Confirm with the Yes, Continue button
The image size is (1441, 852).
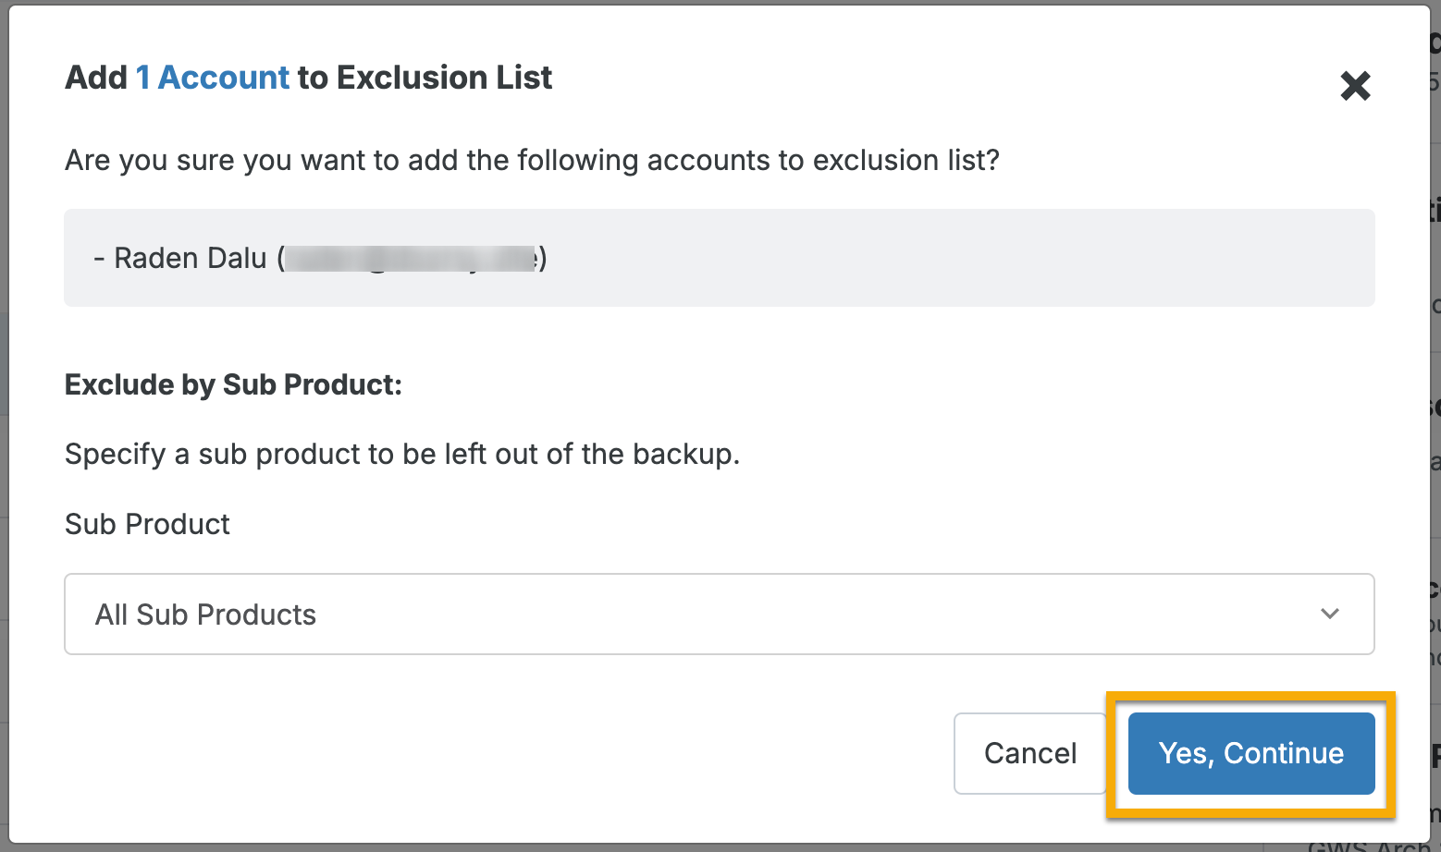coord(1251,753)
